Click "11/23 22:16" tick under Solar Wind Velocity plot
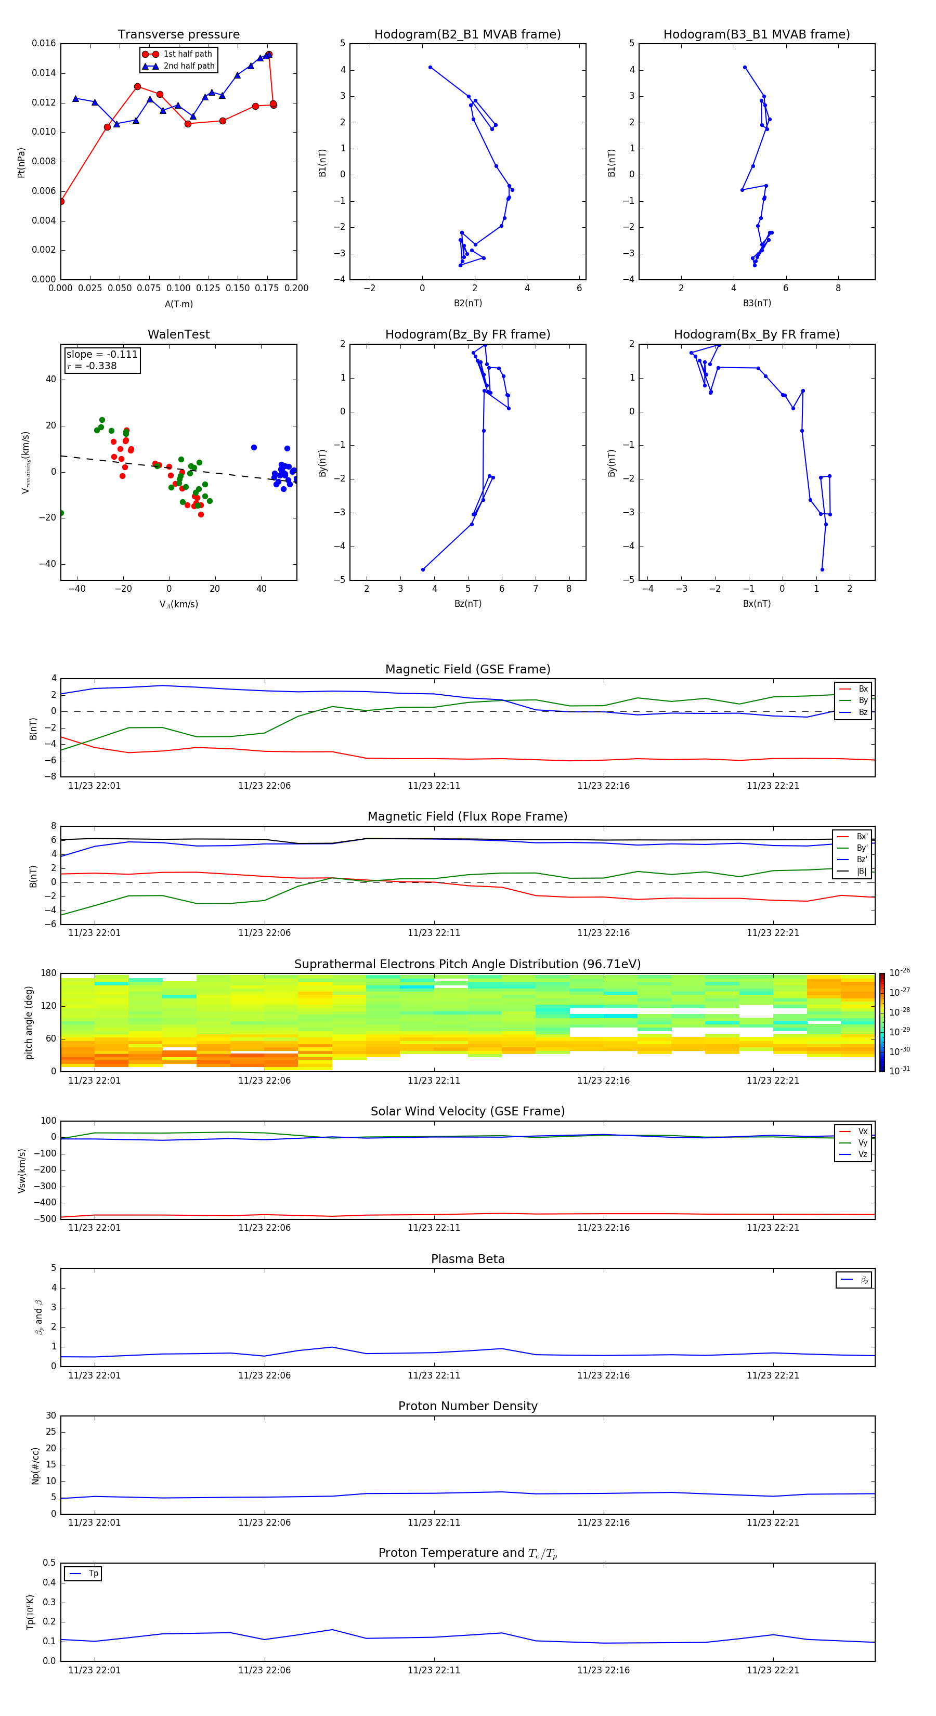Image resolution: width=936 pixels, height=1716 pixels. point(604,1228)
